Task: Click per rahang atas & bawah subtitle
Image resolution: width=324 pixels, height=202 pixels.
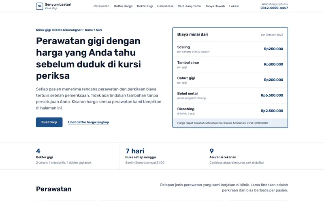Action: pos(193,52)
